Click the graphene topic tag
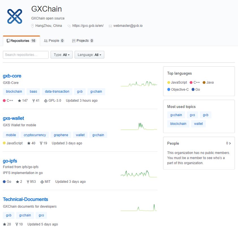This screenshot has width=238, height=228. tap(61, 135)
